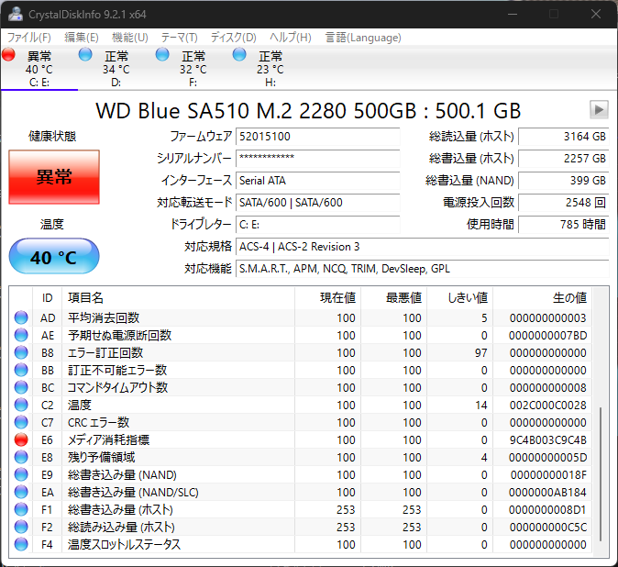Open the テーマ(T) menu

pos(179,38)
